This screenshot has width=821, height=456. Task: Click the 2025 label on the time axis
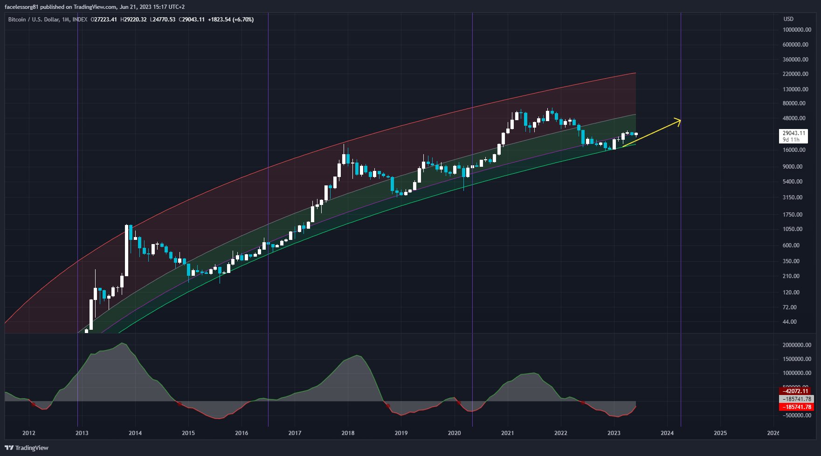[x=720, y=433]
